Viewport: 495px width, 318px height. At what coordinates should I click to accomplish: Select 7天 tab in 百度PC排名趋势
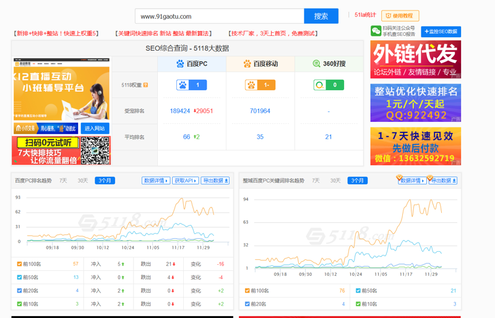point(64,181)
